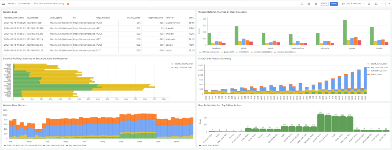This screenshot has height=150, width=392.
Task: Sort table by http_method column
Action: coord(103,18)
